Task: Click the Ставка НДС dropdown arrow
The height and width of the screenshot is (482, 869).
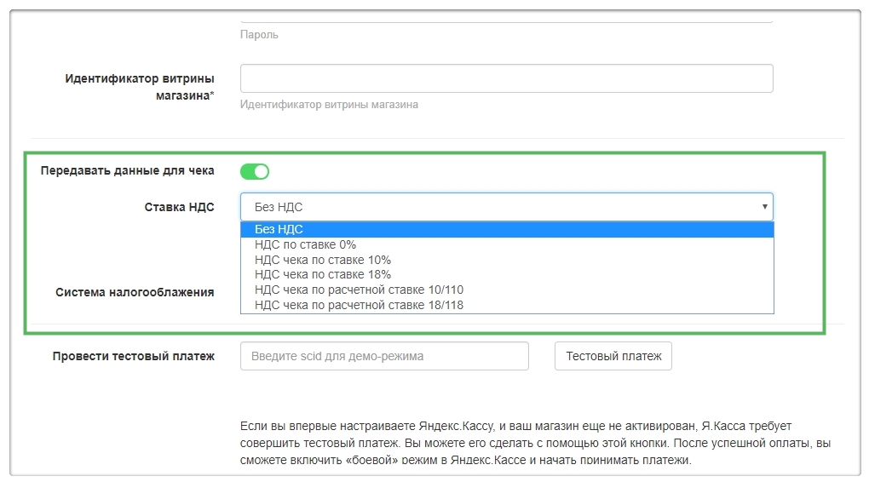Action: (x=764, y=207)
